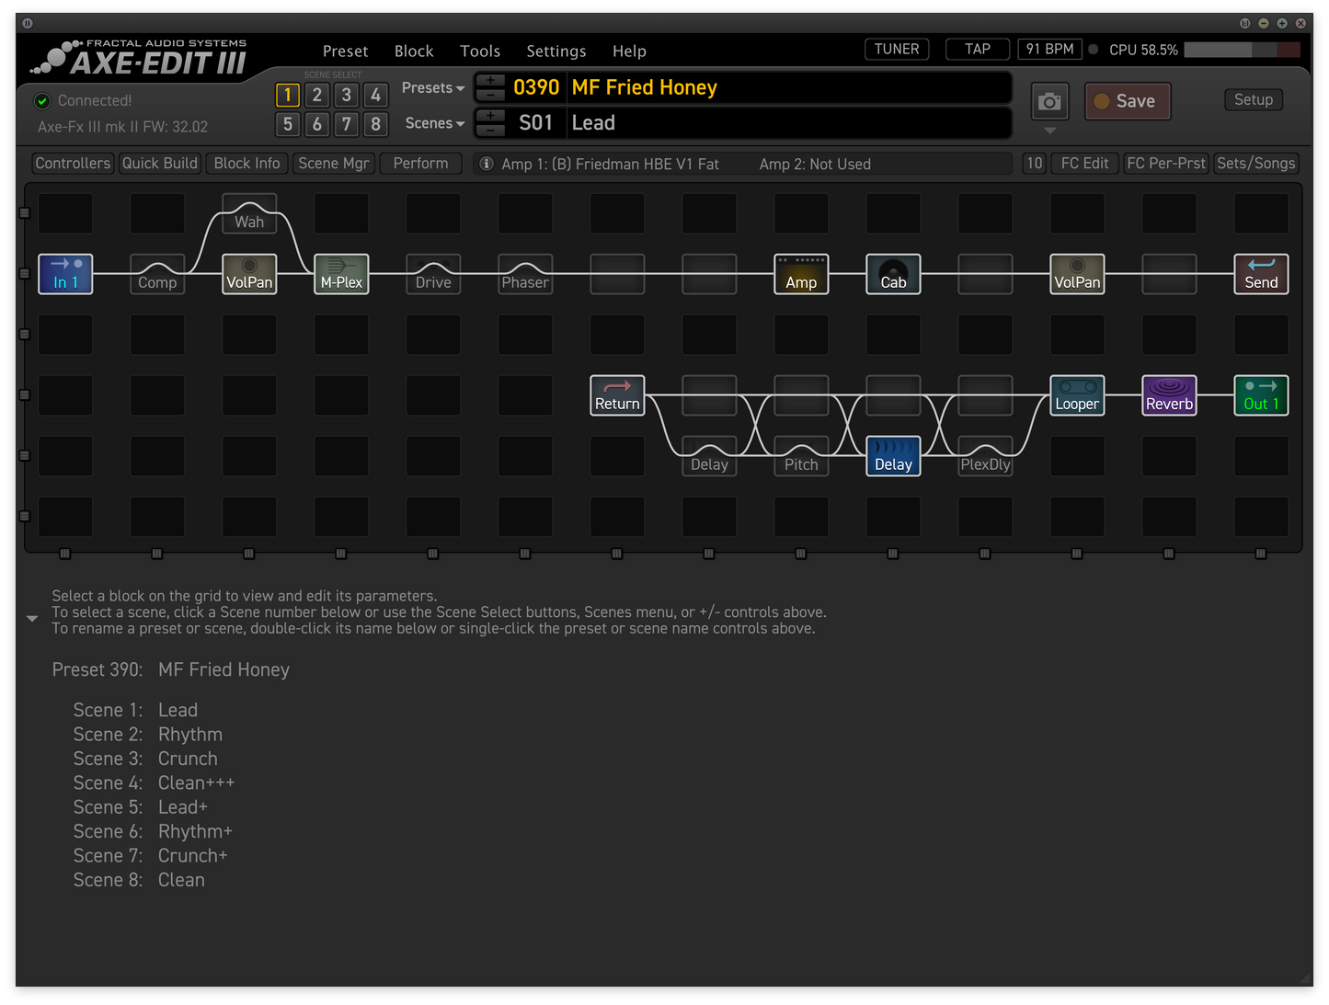Open FC Per-Prst settings
Image resolution: width=1329 pixels, height=1005 pixels.
tap(1166, 164)
